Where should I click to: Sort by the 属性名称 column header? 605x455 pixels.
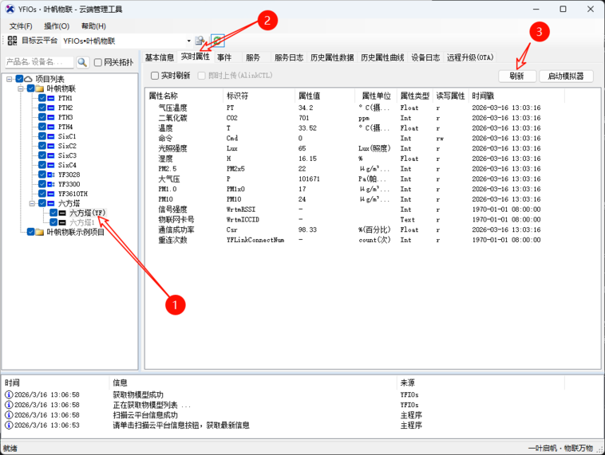click(x=184, y=96)
